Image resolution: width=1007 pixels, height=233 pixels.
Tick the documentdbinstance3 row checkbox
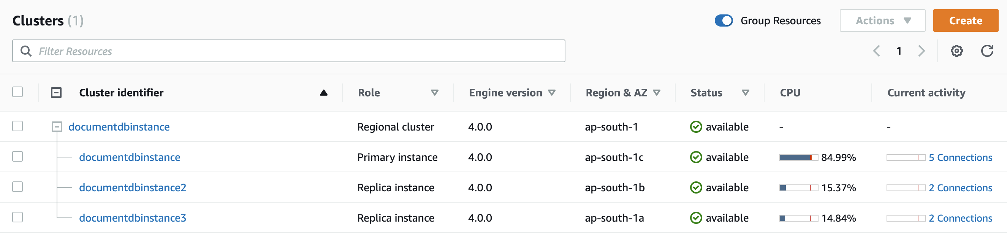pos(17,217)
